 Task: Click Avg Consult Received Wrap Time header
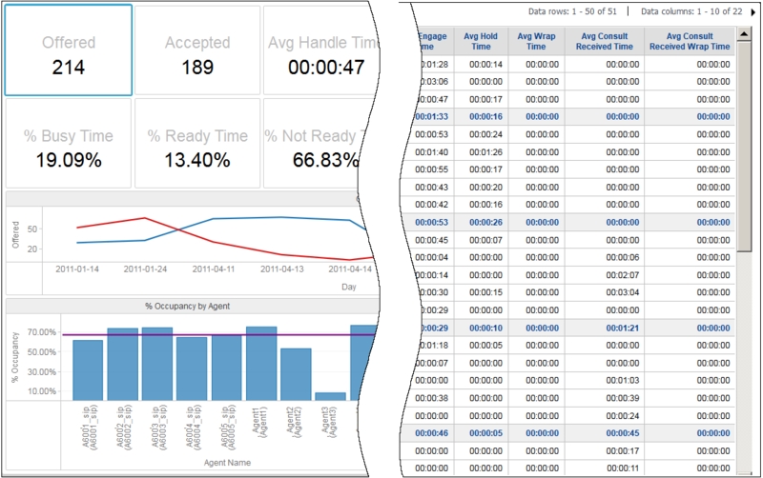pos(691,42)
